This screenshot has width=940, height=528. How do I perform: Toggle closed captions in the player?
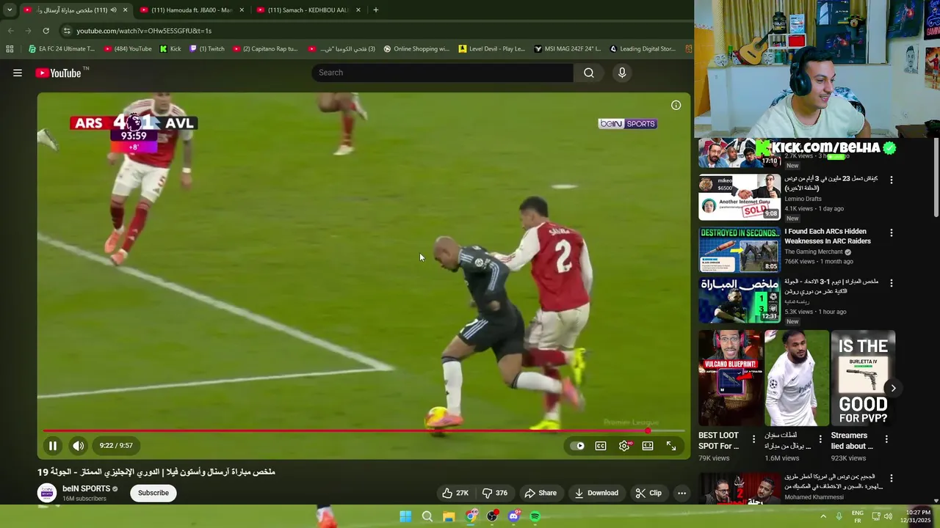click(x=601, y=445)
